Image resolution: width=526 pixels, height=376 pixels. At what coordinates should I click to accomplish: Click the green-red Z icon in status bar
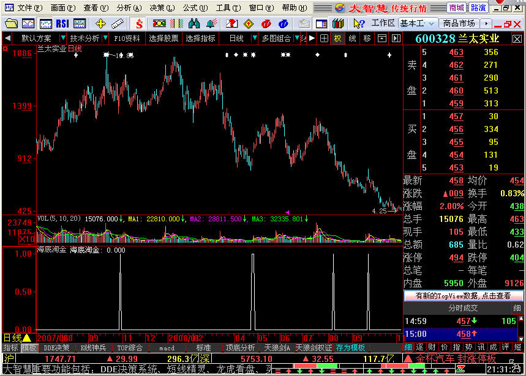click(x=460, y=369)
